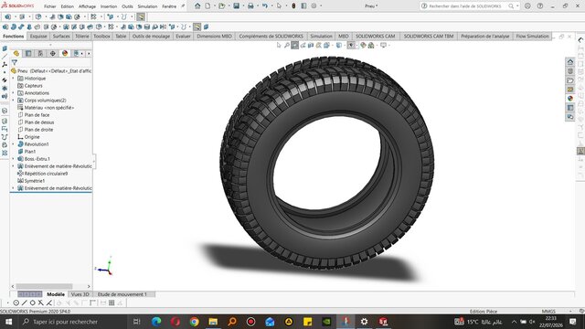Viewport: 585px width, 329px height.
Task: Open the notification center icon
Action: point(573,322)
